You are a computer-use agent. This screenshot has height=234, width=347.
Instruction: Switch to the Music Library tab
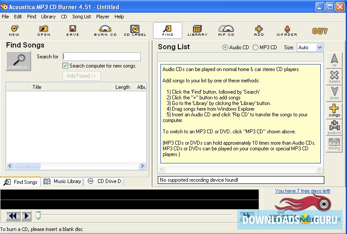point(62,181)
